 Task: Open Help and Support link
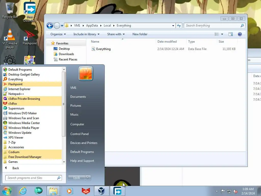pos(82,161)
